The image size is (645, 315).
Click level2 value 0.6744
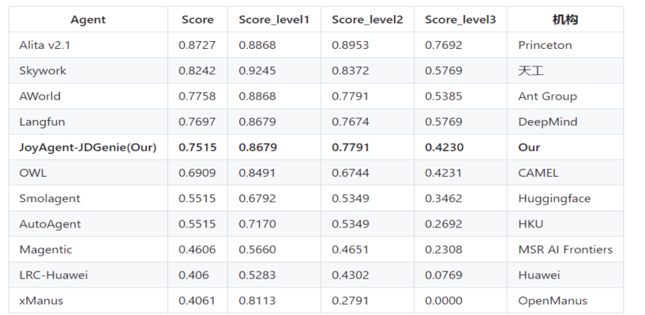pyautogui.click(x=351, y=173)
